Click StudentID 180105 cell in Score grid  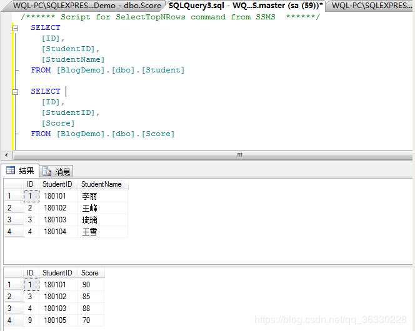(59, 320)
